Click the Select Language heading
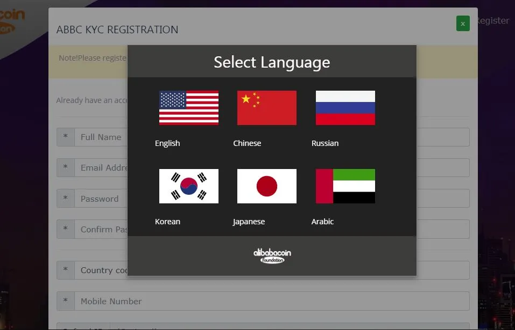Image resolution: width=515 pixels, height=330 pixels. click(x=272, y=62)
